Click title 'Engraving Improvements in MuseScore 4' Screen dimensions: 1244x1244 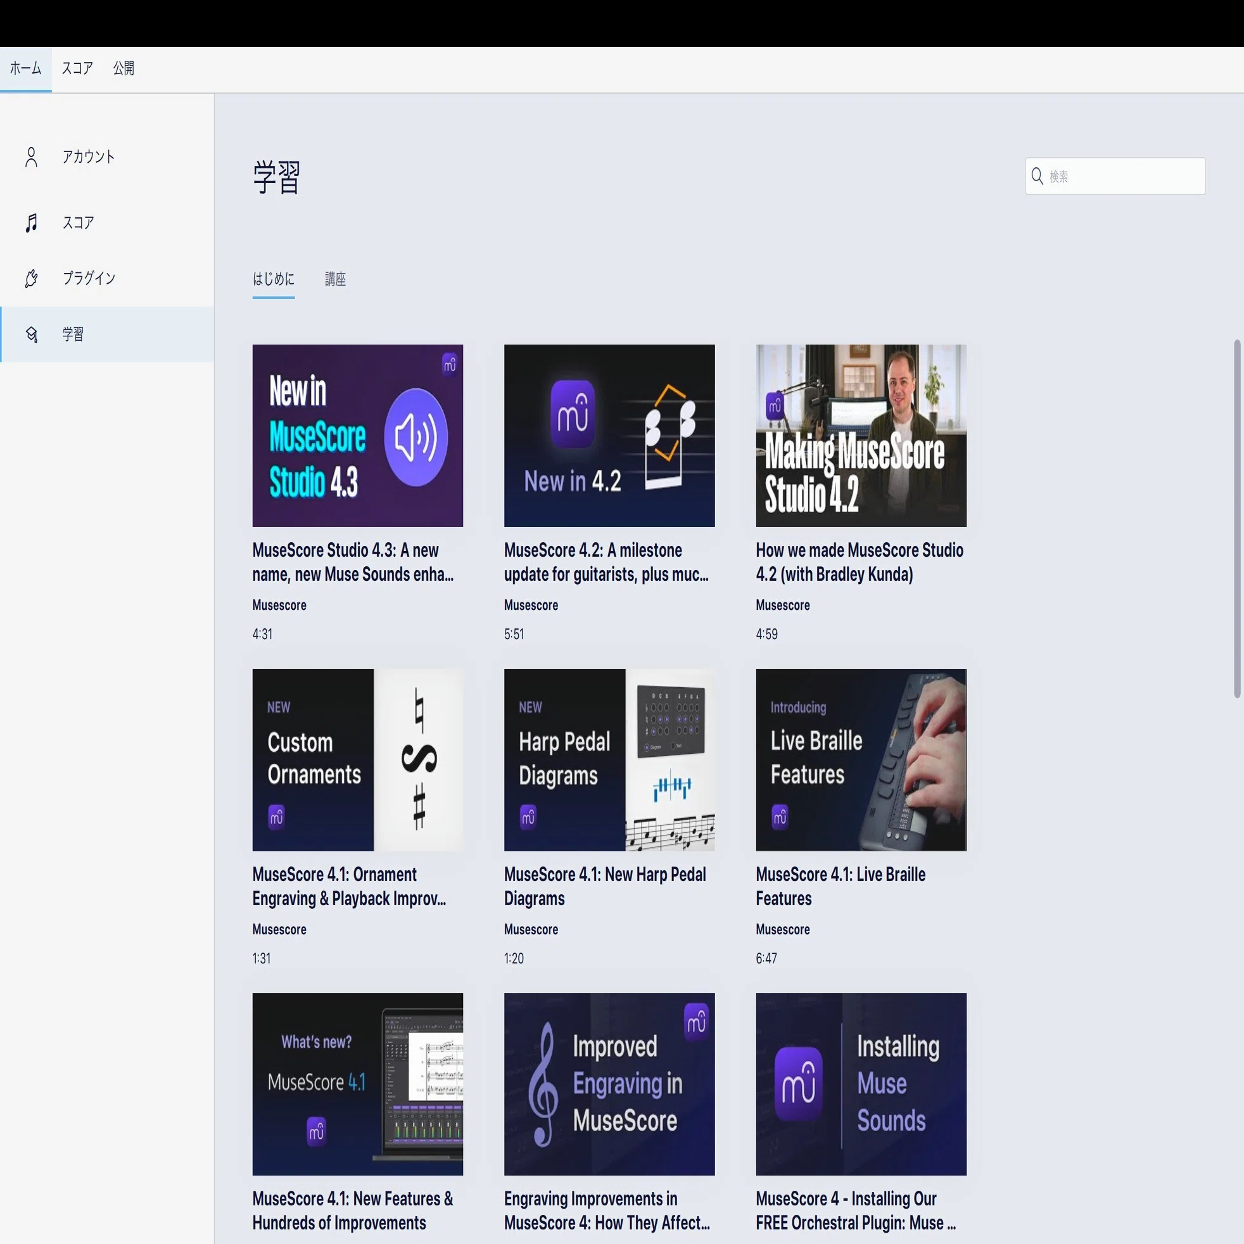607,1211
